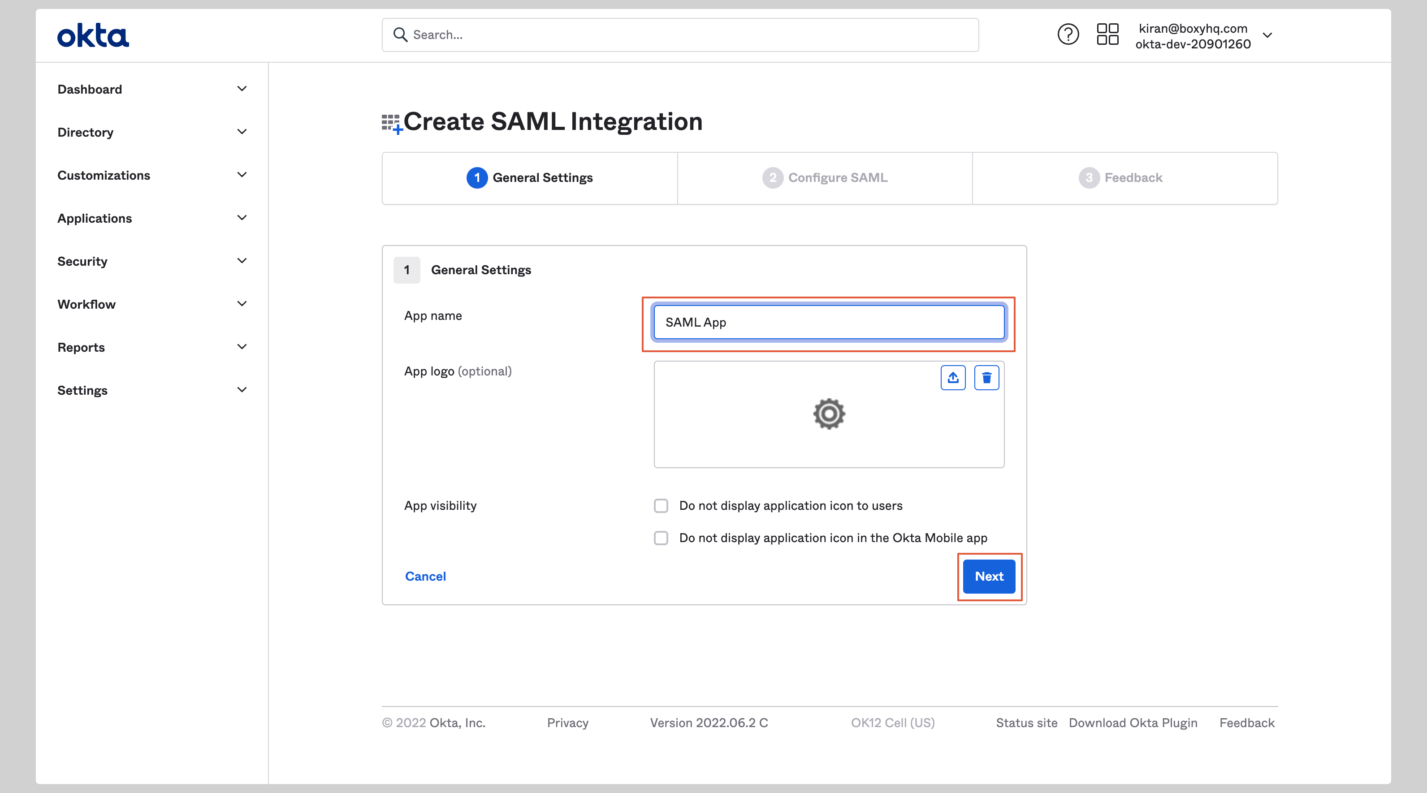1427x793 pixels.
Task: Click the apps grid icon
Action: click(1106, 34)
